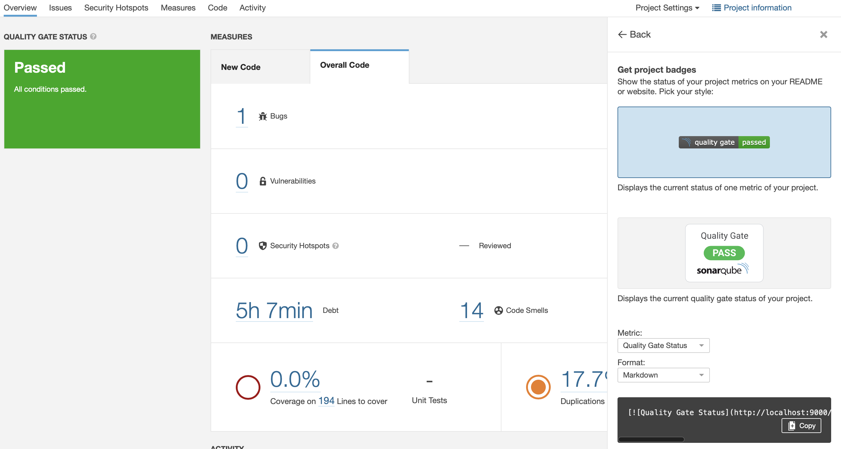Click the orange duplications circle indicator

click(538, 387)
